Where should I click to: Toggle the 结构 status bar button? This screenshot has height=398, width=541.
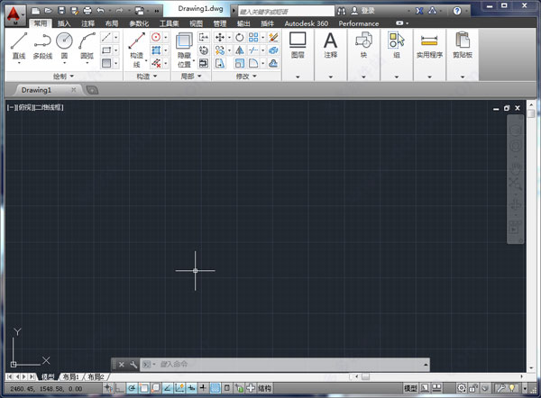pyautogui.click(x=264, y=388)
